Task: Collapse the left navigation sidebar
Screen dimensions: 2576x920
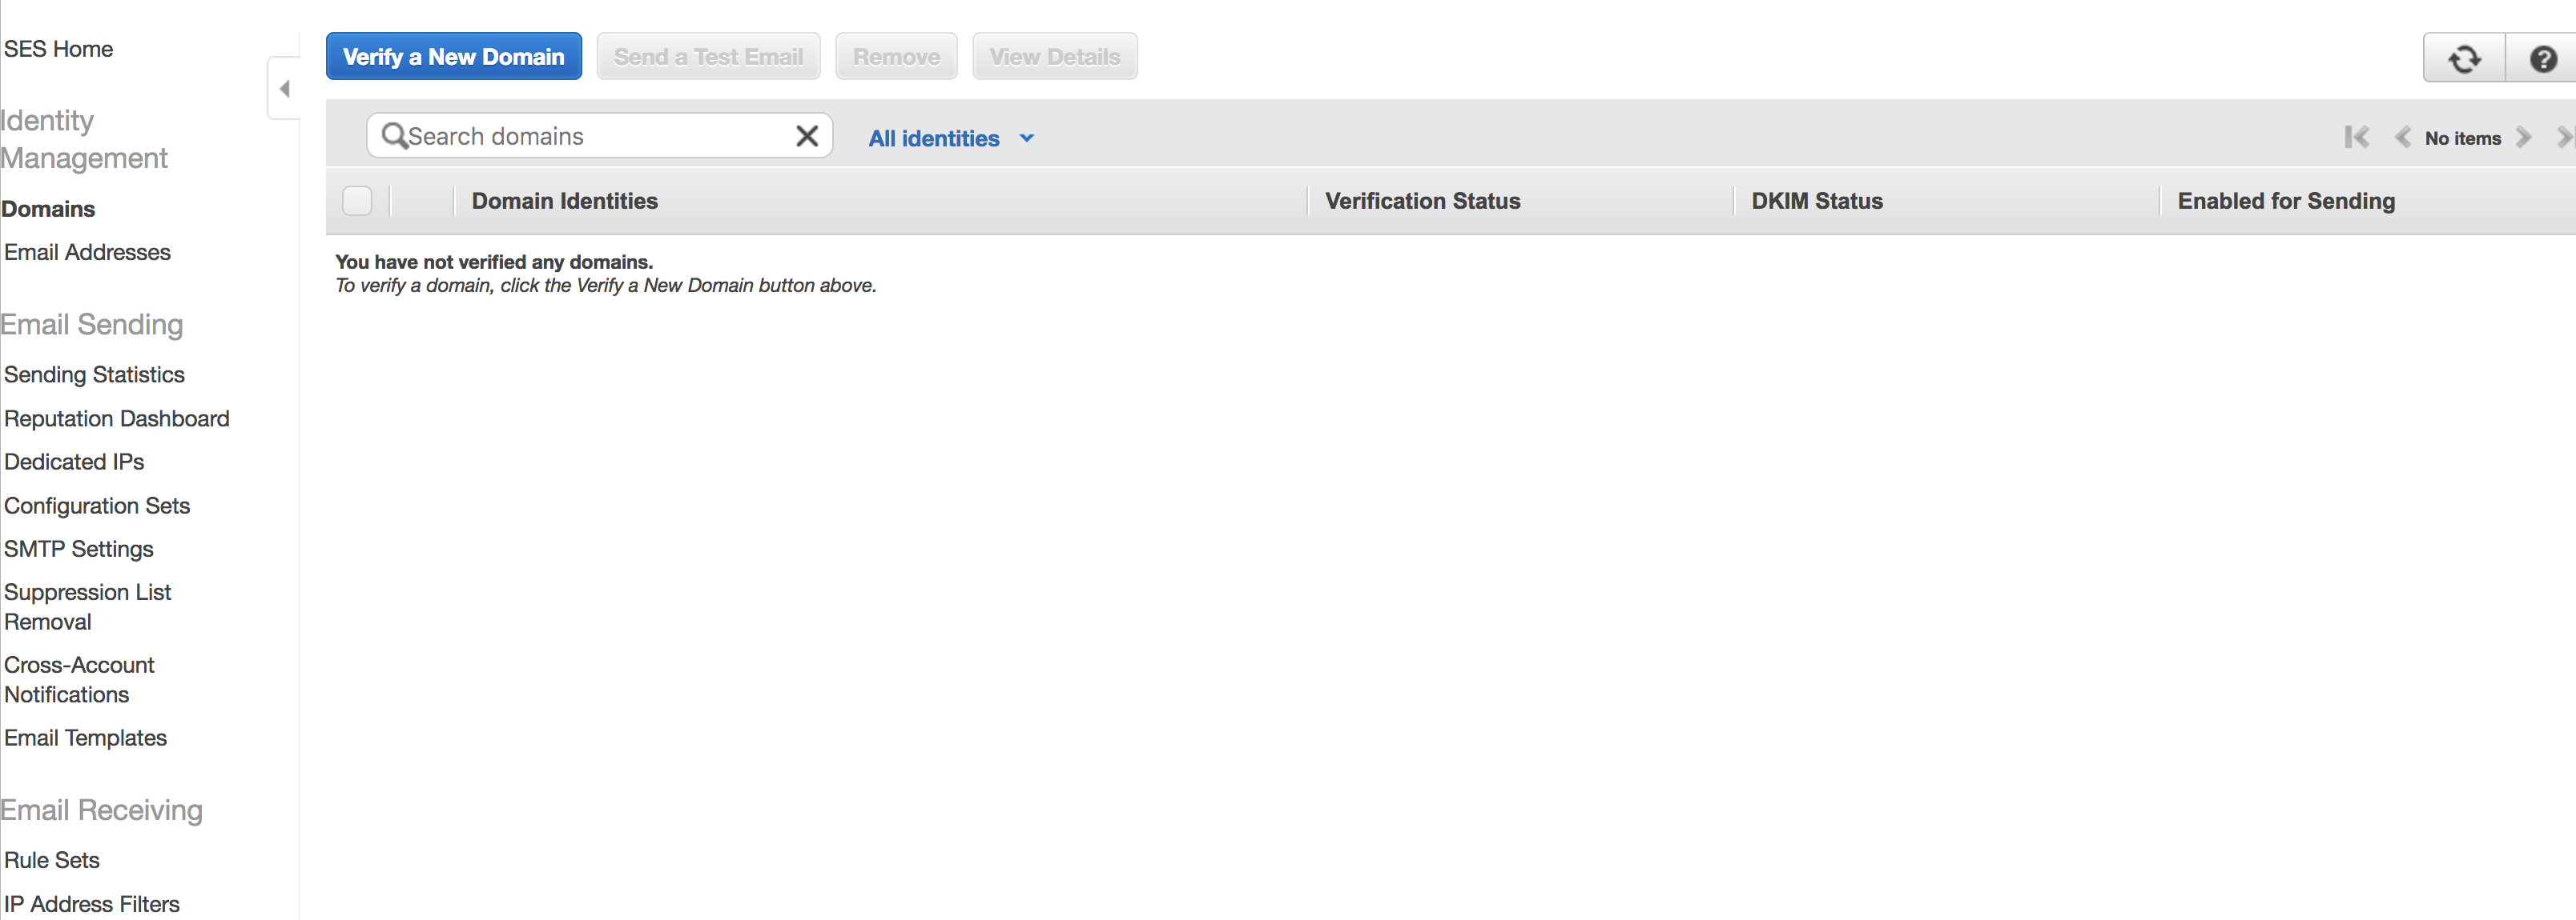Action: pos(284,89)
